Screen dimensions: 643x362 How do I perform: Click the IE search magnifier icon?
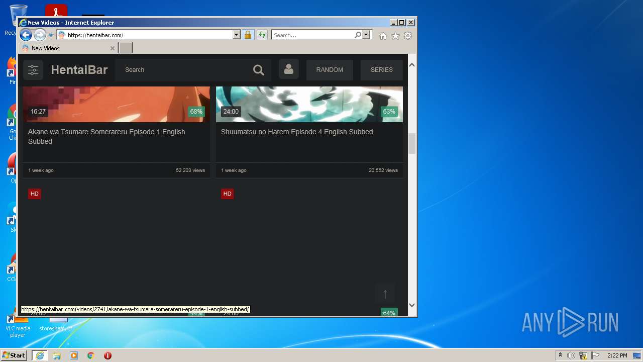(x=358, y=35)
